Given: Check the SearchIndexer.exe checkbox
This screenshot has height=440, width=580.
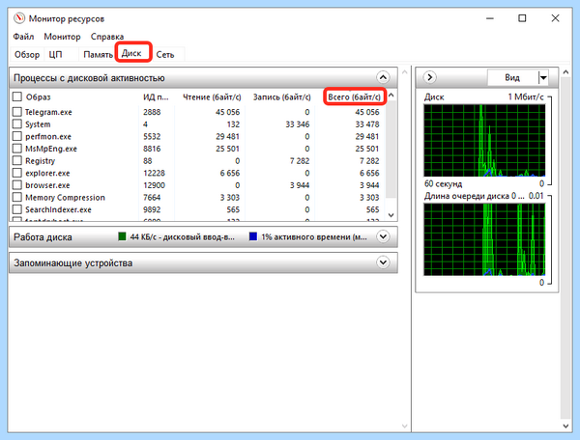Looking at the screenshot, I should point(17,209).
